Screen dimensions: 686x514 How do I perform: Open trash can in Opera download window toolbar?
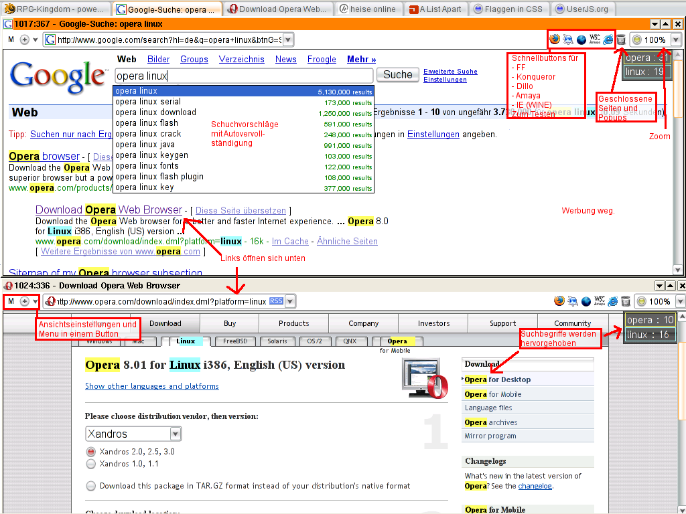(626, 301)
